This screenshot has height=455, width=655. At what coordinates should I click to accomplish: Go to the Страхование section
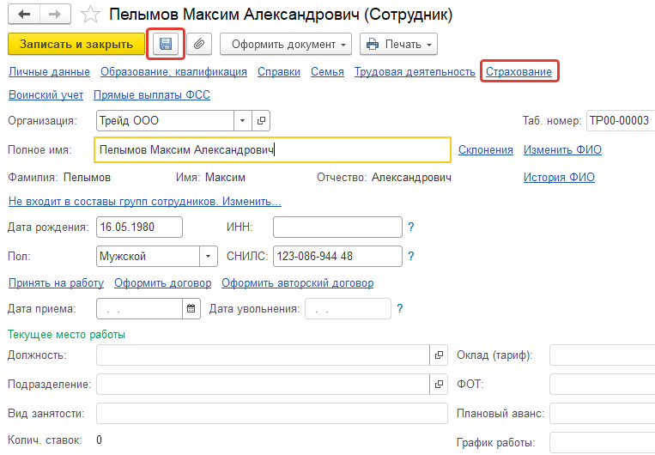pos(519,72)
